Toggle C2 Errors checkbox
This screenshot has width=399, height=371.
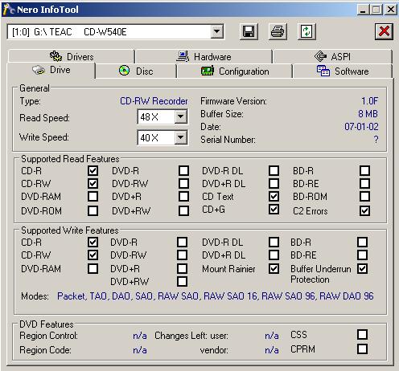coord(364,210)
